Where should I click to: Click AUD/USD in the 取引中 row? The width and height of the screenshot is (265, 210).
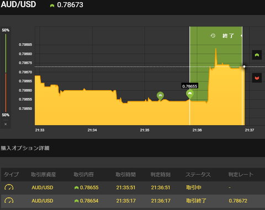[x=43, y=187]
